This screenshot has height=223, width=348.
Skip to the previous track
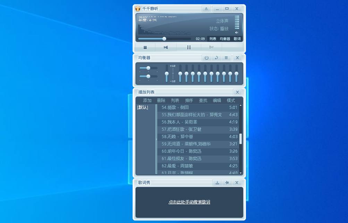165,47
